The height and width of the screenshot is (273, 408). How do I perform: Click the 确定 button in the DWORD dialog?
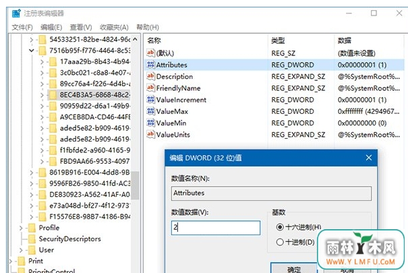[x=294, y=268]
